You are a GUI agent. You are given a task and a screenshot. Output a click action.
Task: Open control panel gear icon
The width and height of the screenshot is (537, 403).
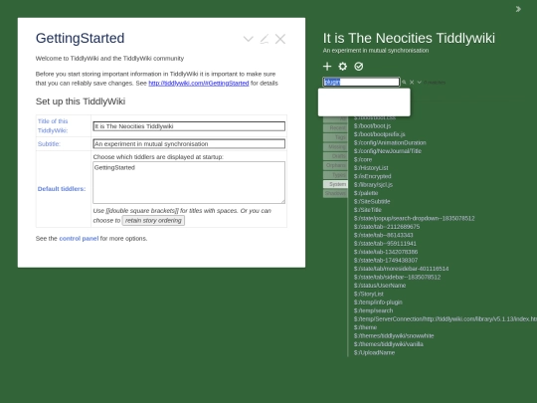[342, 66]
